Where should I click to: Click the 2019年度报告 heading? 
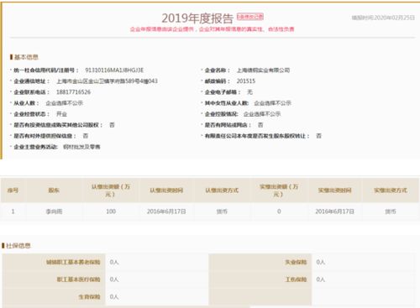197,18
